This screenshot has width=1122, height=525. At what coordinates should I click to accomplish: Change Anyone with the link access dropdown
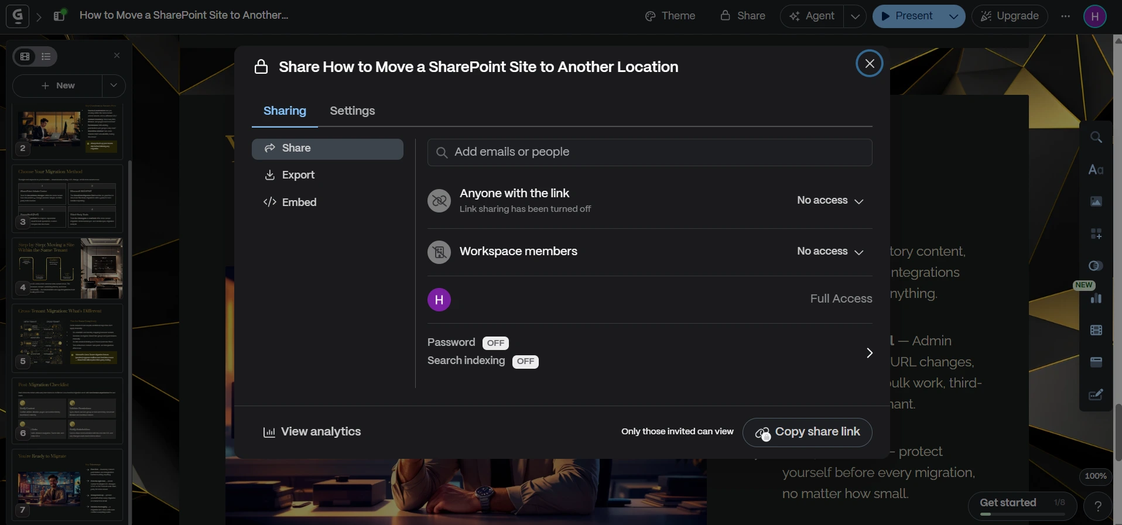coord(830,201)
